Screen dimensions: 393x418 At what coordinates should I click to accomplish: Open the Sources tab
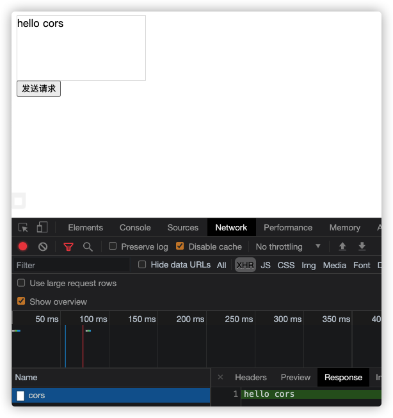coord(182,228)
